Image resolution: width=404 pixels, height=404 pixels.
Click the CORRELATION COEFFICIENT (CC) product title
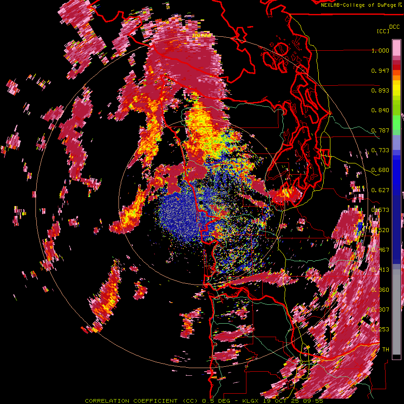tap(142, 401)
